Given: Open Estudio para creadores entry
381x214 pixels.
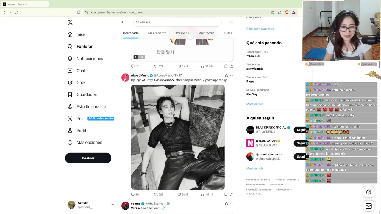Looking at the screenshot, I should tap(88, 106).
